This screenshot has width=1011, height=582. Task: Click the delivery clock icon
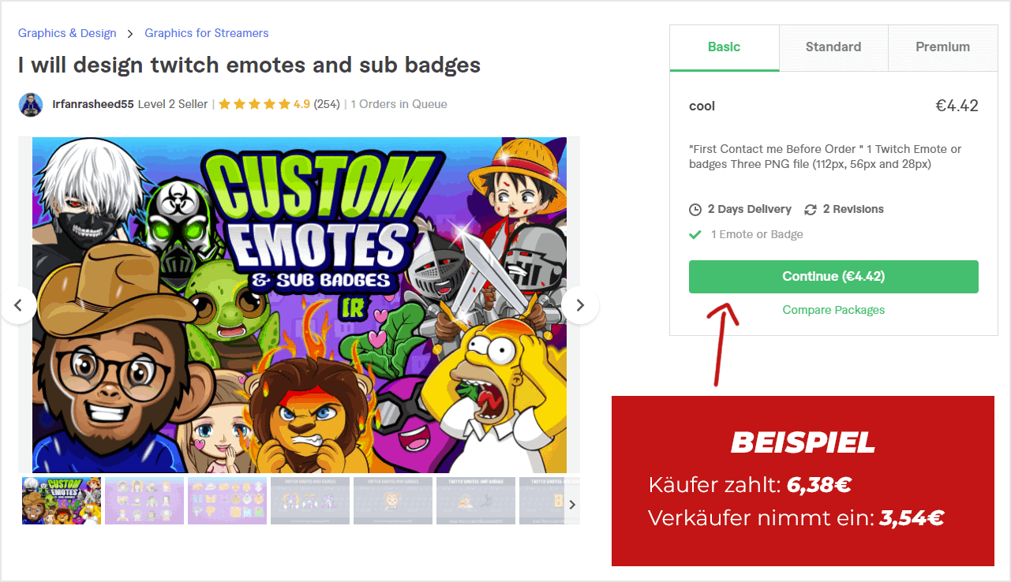695,210
